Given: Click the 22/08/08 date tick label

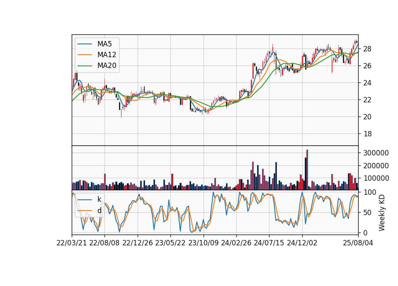Looking at the screenshot, I should click(104, 243).
